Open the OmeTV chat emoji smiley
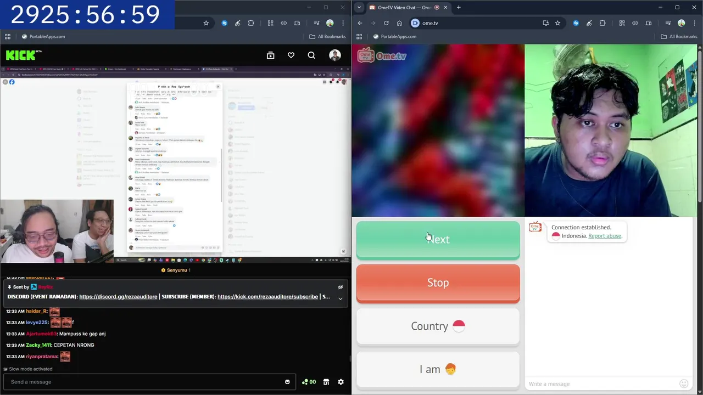 click(684, 384)
